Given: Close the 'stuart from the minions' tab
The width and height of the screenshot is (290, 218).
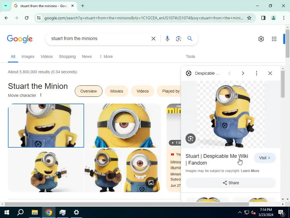Looking at the screenshot, I should [x=72, y=6].
